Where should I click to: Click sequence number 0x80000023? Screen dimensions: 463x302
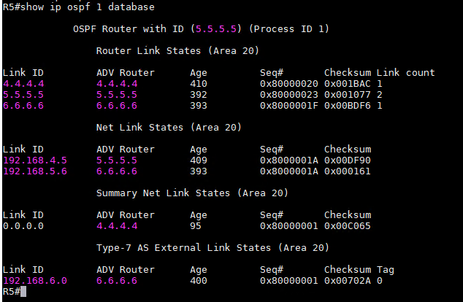[289, 95]
